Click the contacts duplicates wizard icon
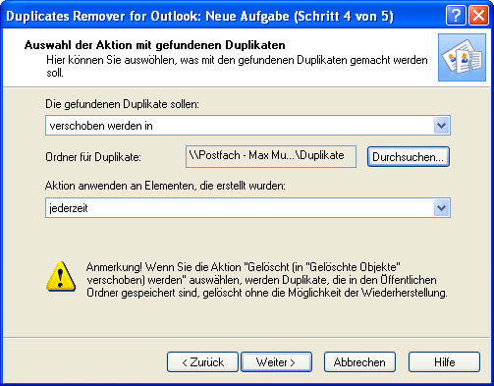Viewport: 494px width, 386px height. coord(462,57)
